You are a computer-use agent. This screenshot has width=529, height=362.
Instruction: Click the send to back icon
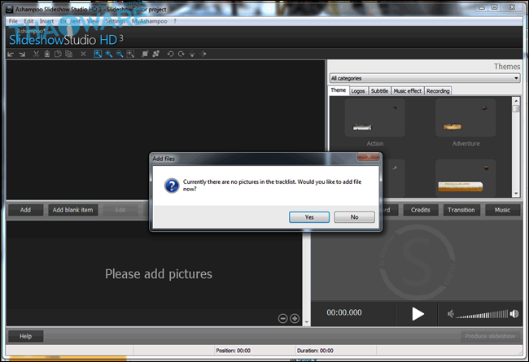click(x=156, y=54)
